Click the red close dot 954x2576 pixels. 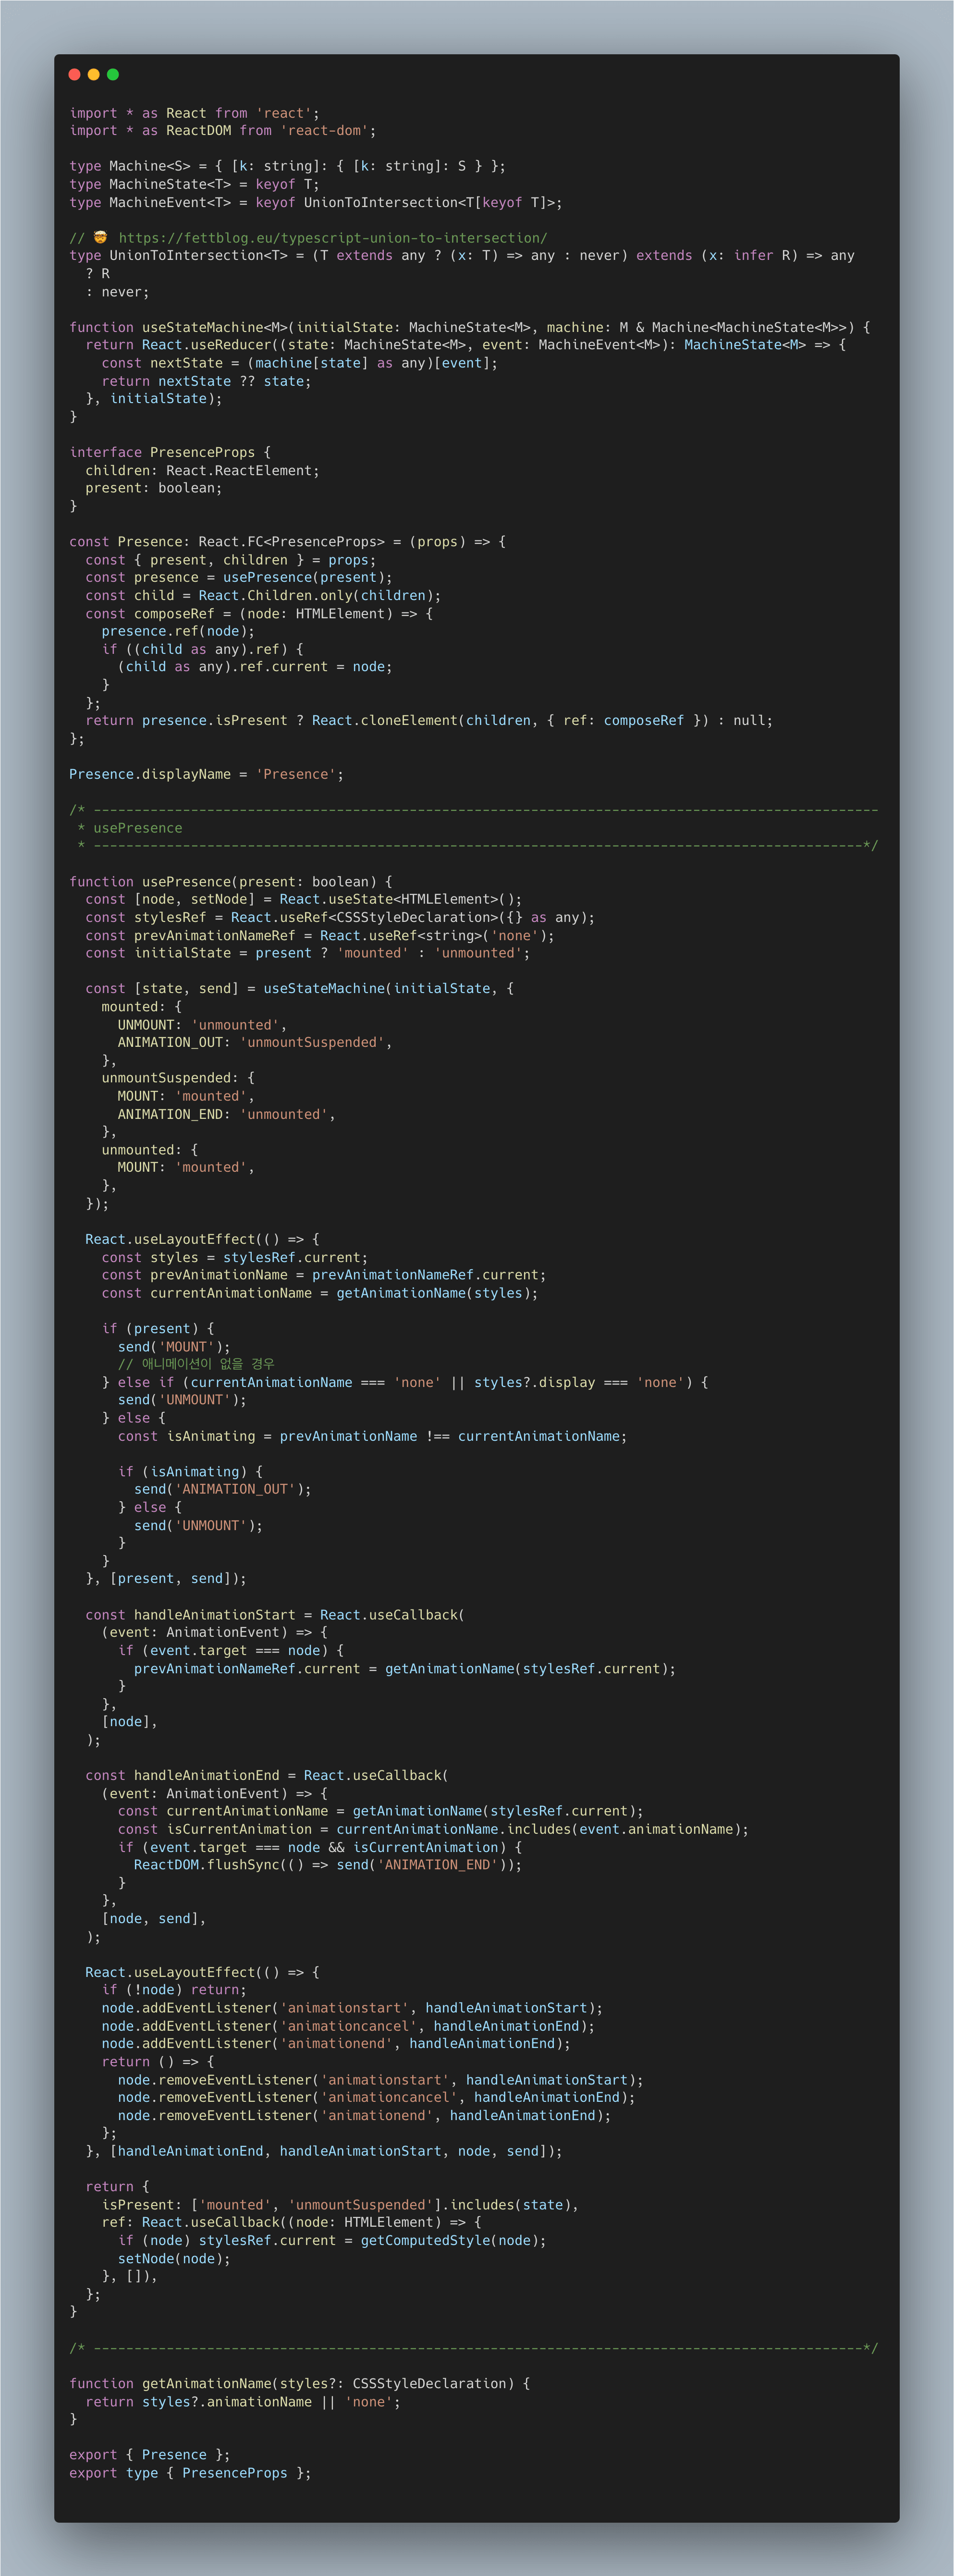click(x=74, y=74)
